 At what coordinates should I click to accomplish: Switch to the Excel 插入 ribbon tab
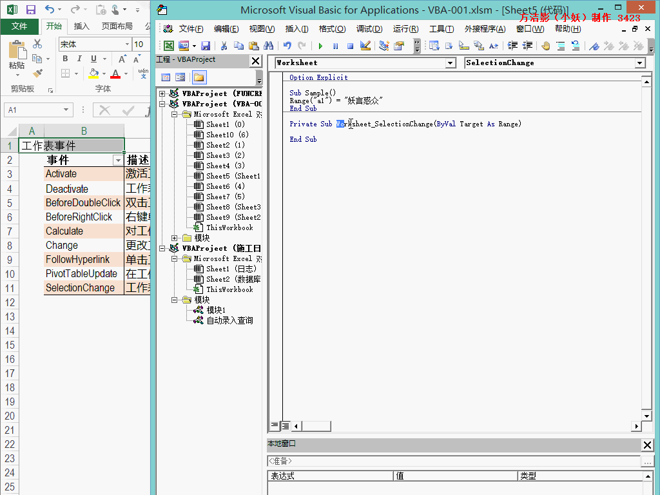[82, 26]
